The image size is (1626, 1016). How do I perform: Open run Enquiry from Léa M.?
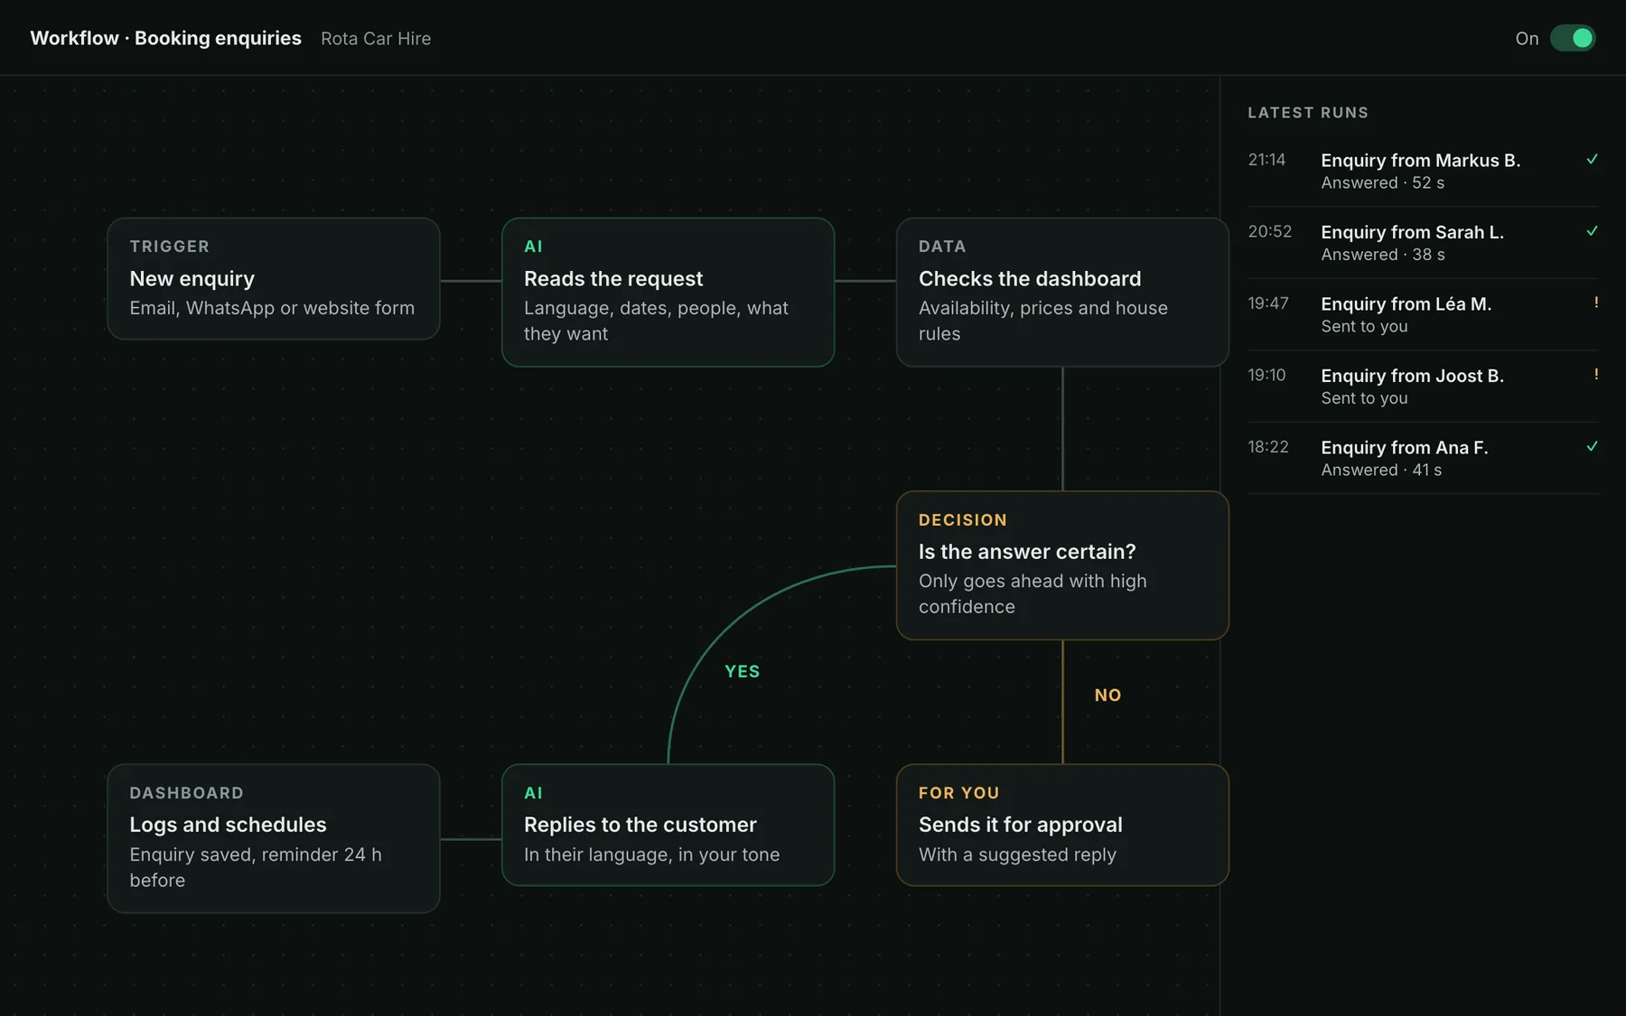[1423, 314]
